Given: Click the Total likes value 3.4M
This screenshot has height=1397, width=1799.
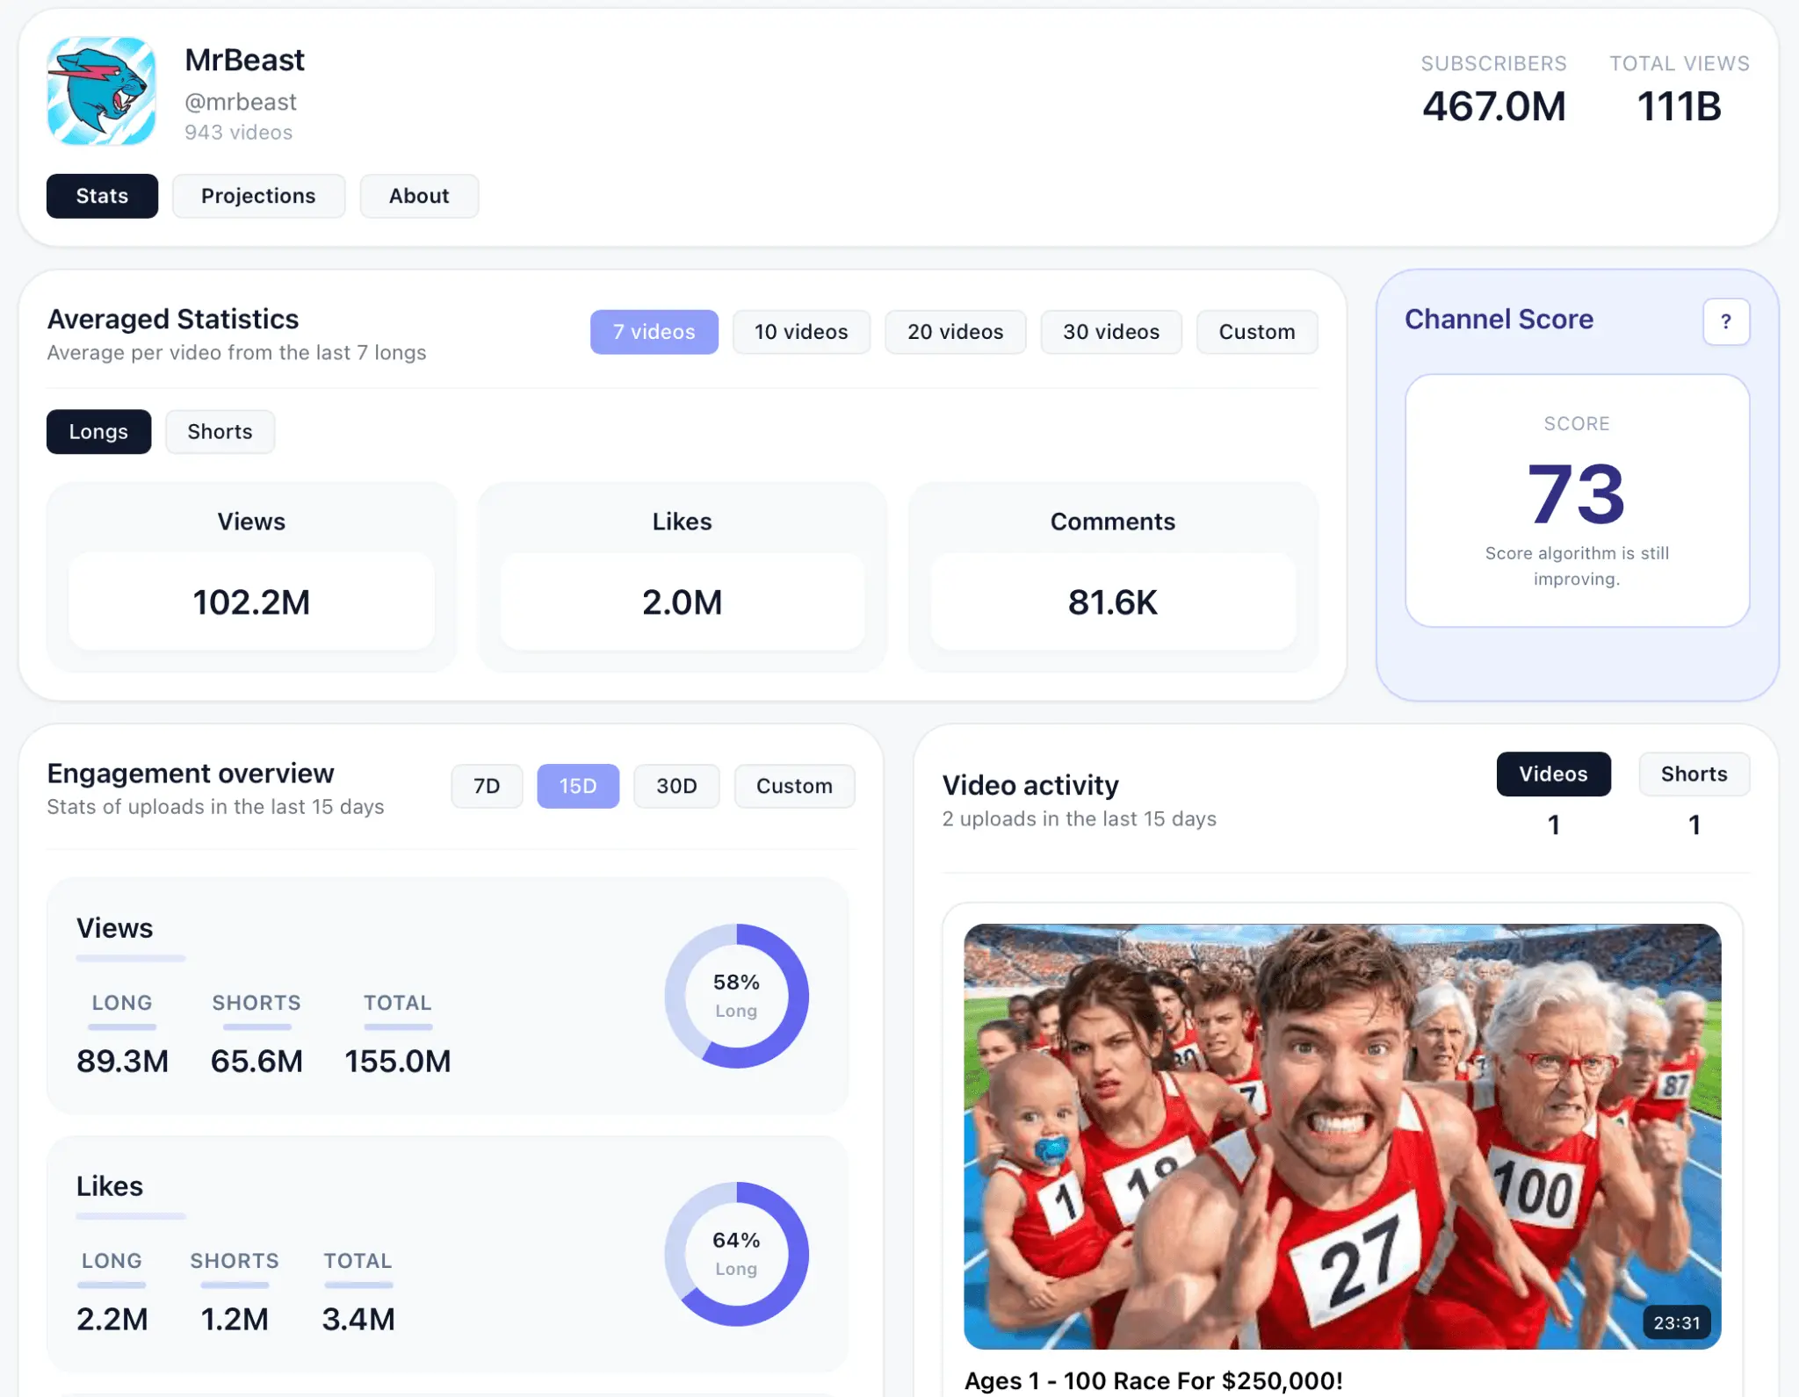Looking at the screenshot, I should (x=358, y=1319).
